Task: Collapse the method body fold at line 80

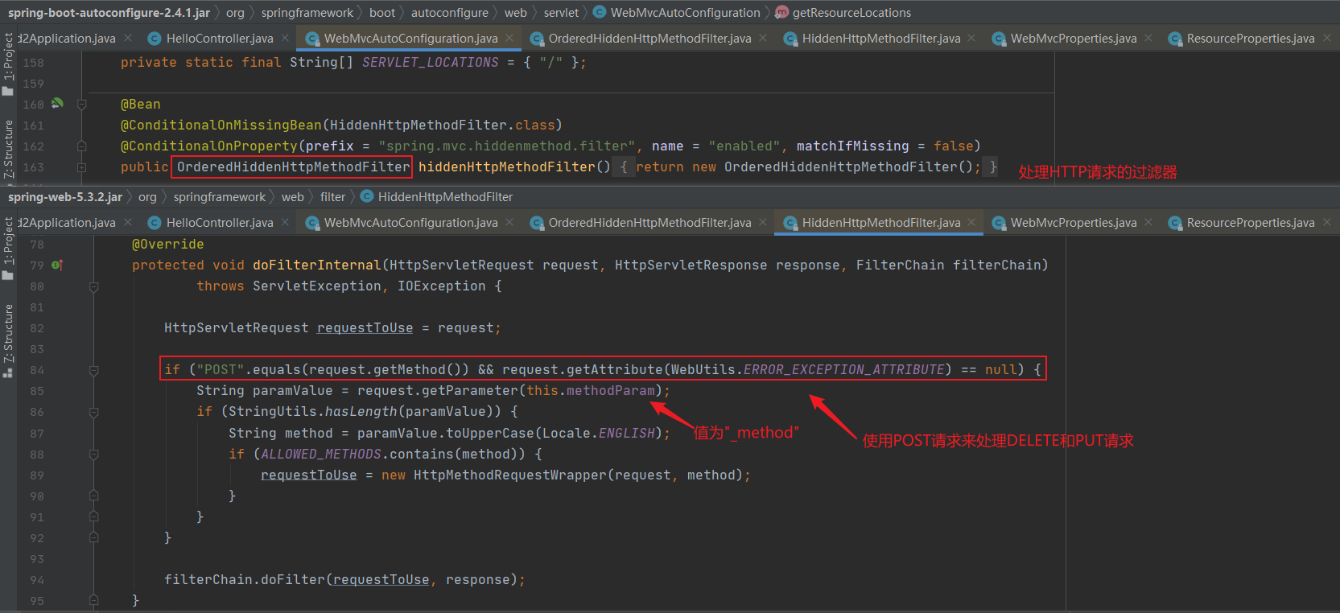Action: 94,286
